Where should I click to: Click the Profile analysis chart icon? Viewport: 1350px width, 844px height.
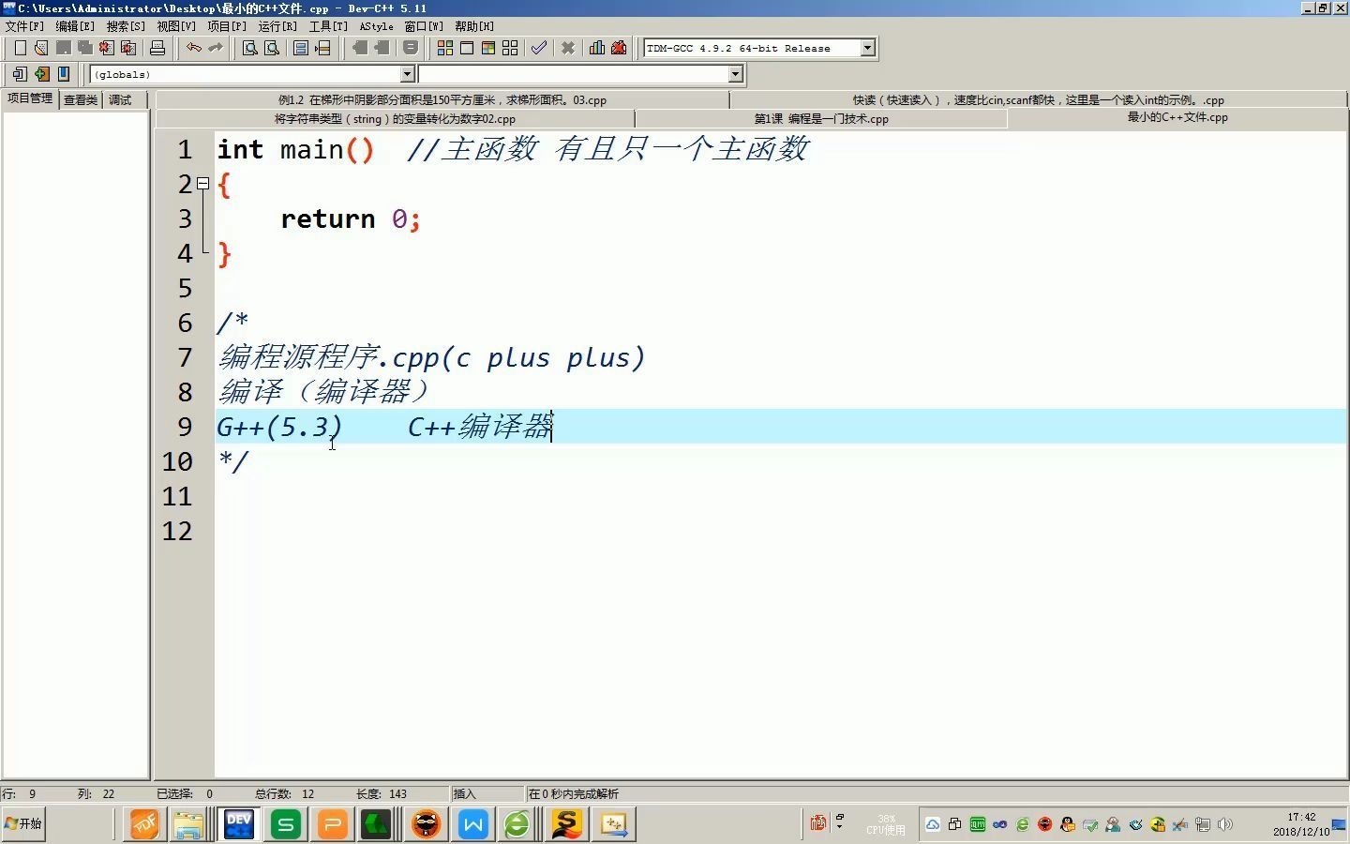pyautogui.click(x=597, y=48)
